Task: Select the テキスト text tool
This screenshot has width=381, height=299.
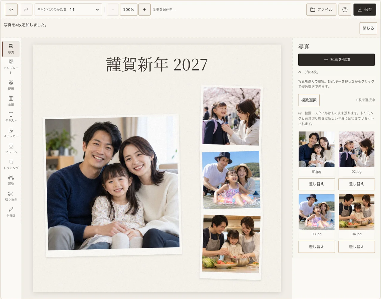Action: click(11, 117)
